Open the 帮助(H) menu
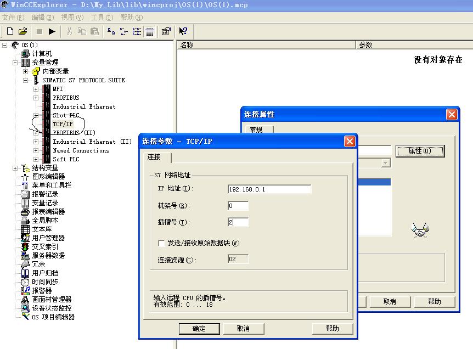 pos(132,18)
